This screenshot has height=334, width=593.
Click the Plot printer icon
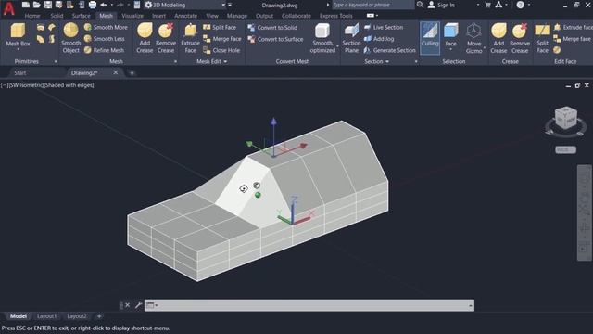pos(93,5)
